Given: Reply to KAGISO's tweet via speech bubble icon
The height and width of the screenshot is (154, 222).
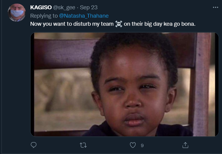Looking at the screenshot, I should pyautogui.click(x=34, y=145).
